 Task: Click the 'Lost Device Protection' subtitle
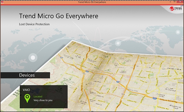tap(34, 24)
